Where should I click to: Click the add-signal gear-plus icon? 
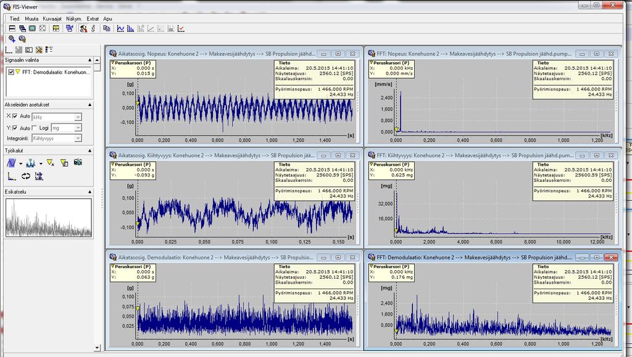click(12, 39)
